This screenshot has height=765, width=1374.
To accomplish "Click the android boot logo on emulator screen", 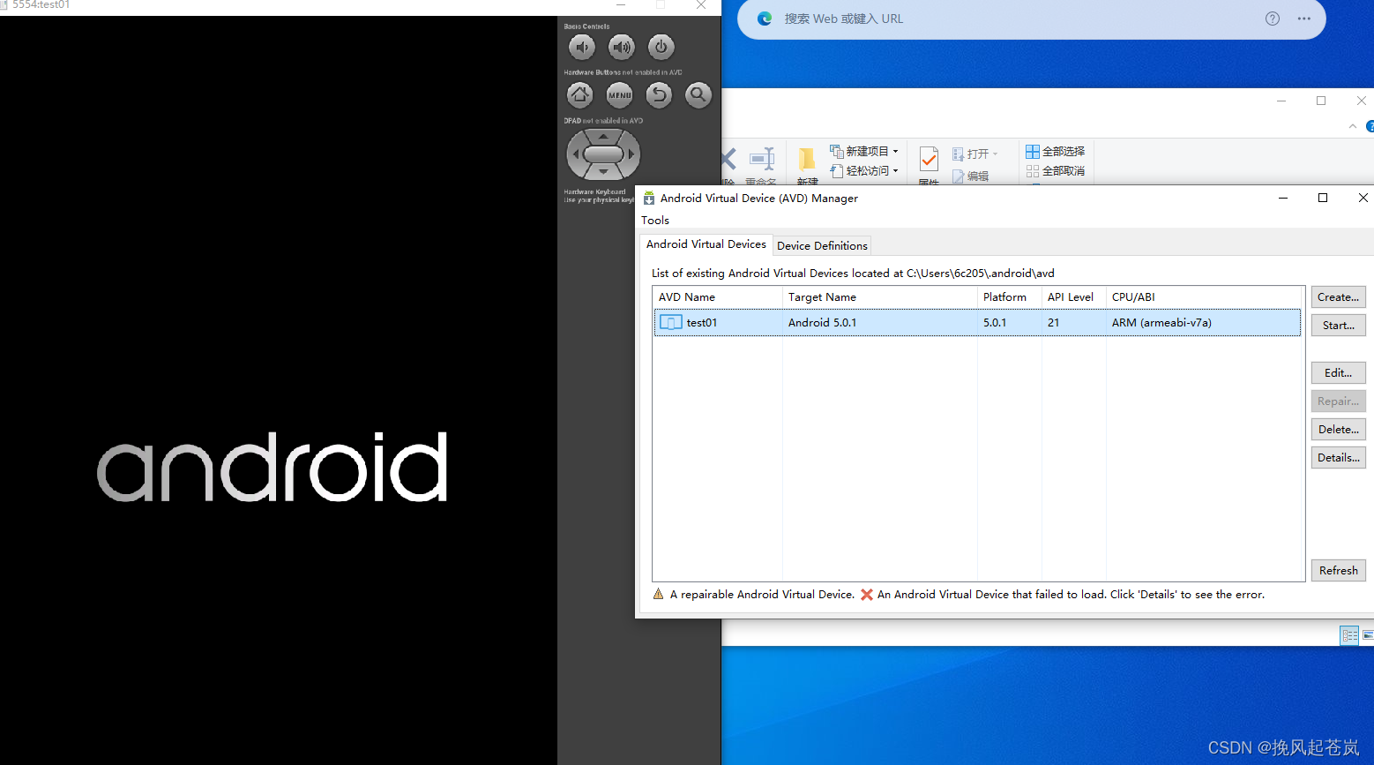I will tap(272, 467).
